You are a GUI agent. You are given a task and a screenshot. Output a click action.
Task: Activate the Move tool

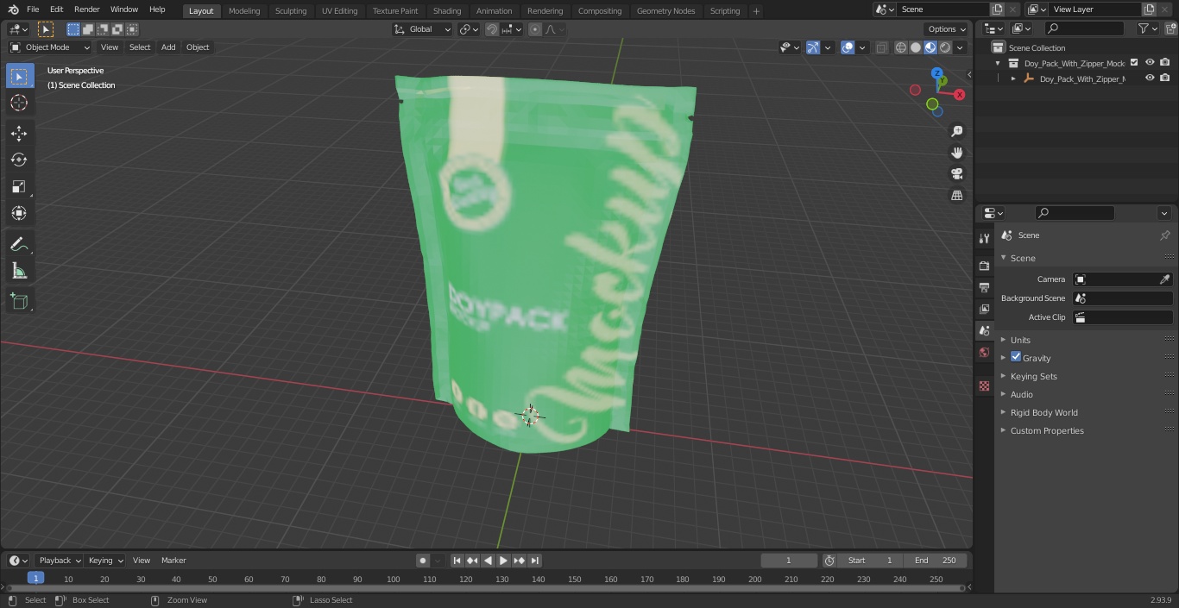click(x=19, y=134)
